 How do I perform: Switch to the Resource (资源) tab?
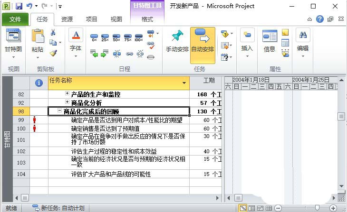click(67, 19)
